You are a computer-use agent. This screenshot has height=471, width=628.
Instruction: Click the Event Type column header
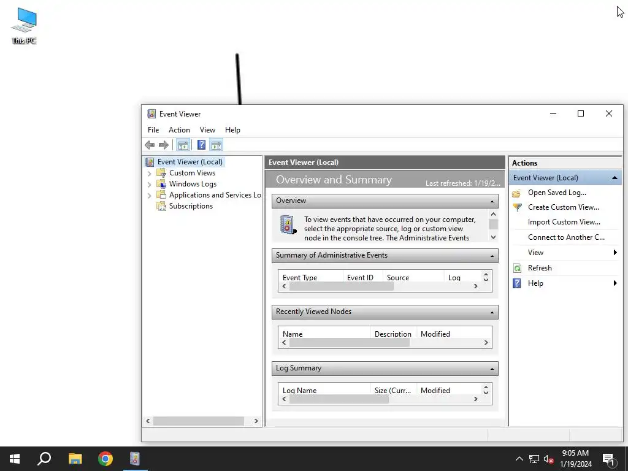click(x=310, y=278)
